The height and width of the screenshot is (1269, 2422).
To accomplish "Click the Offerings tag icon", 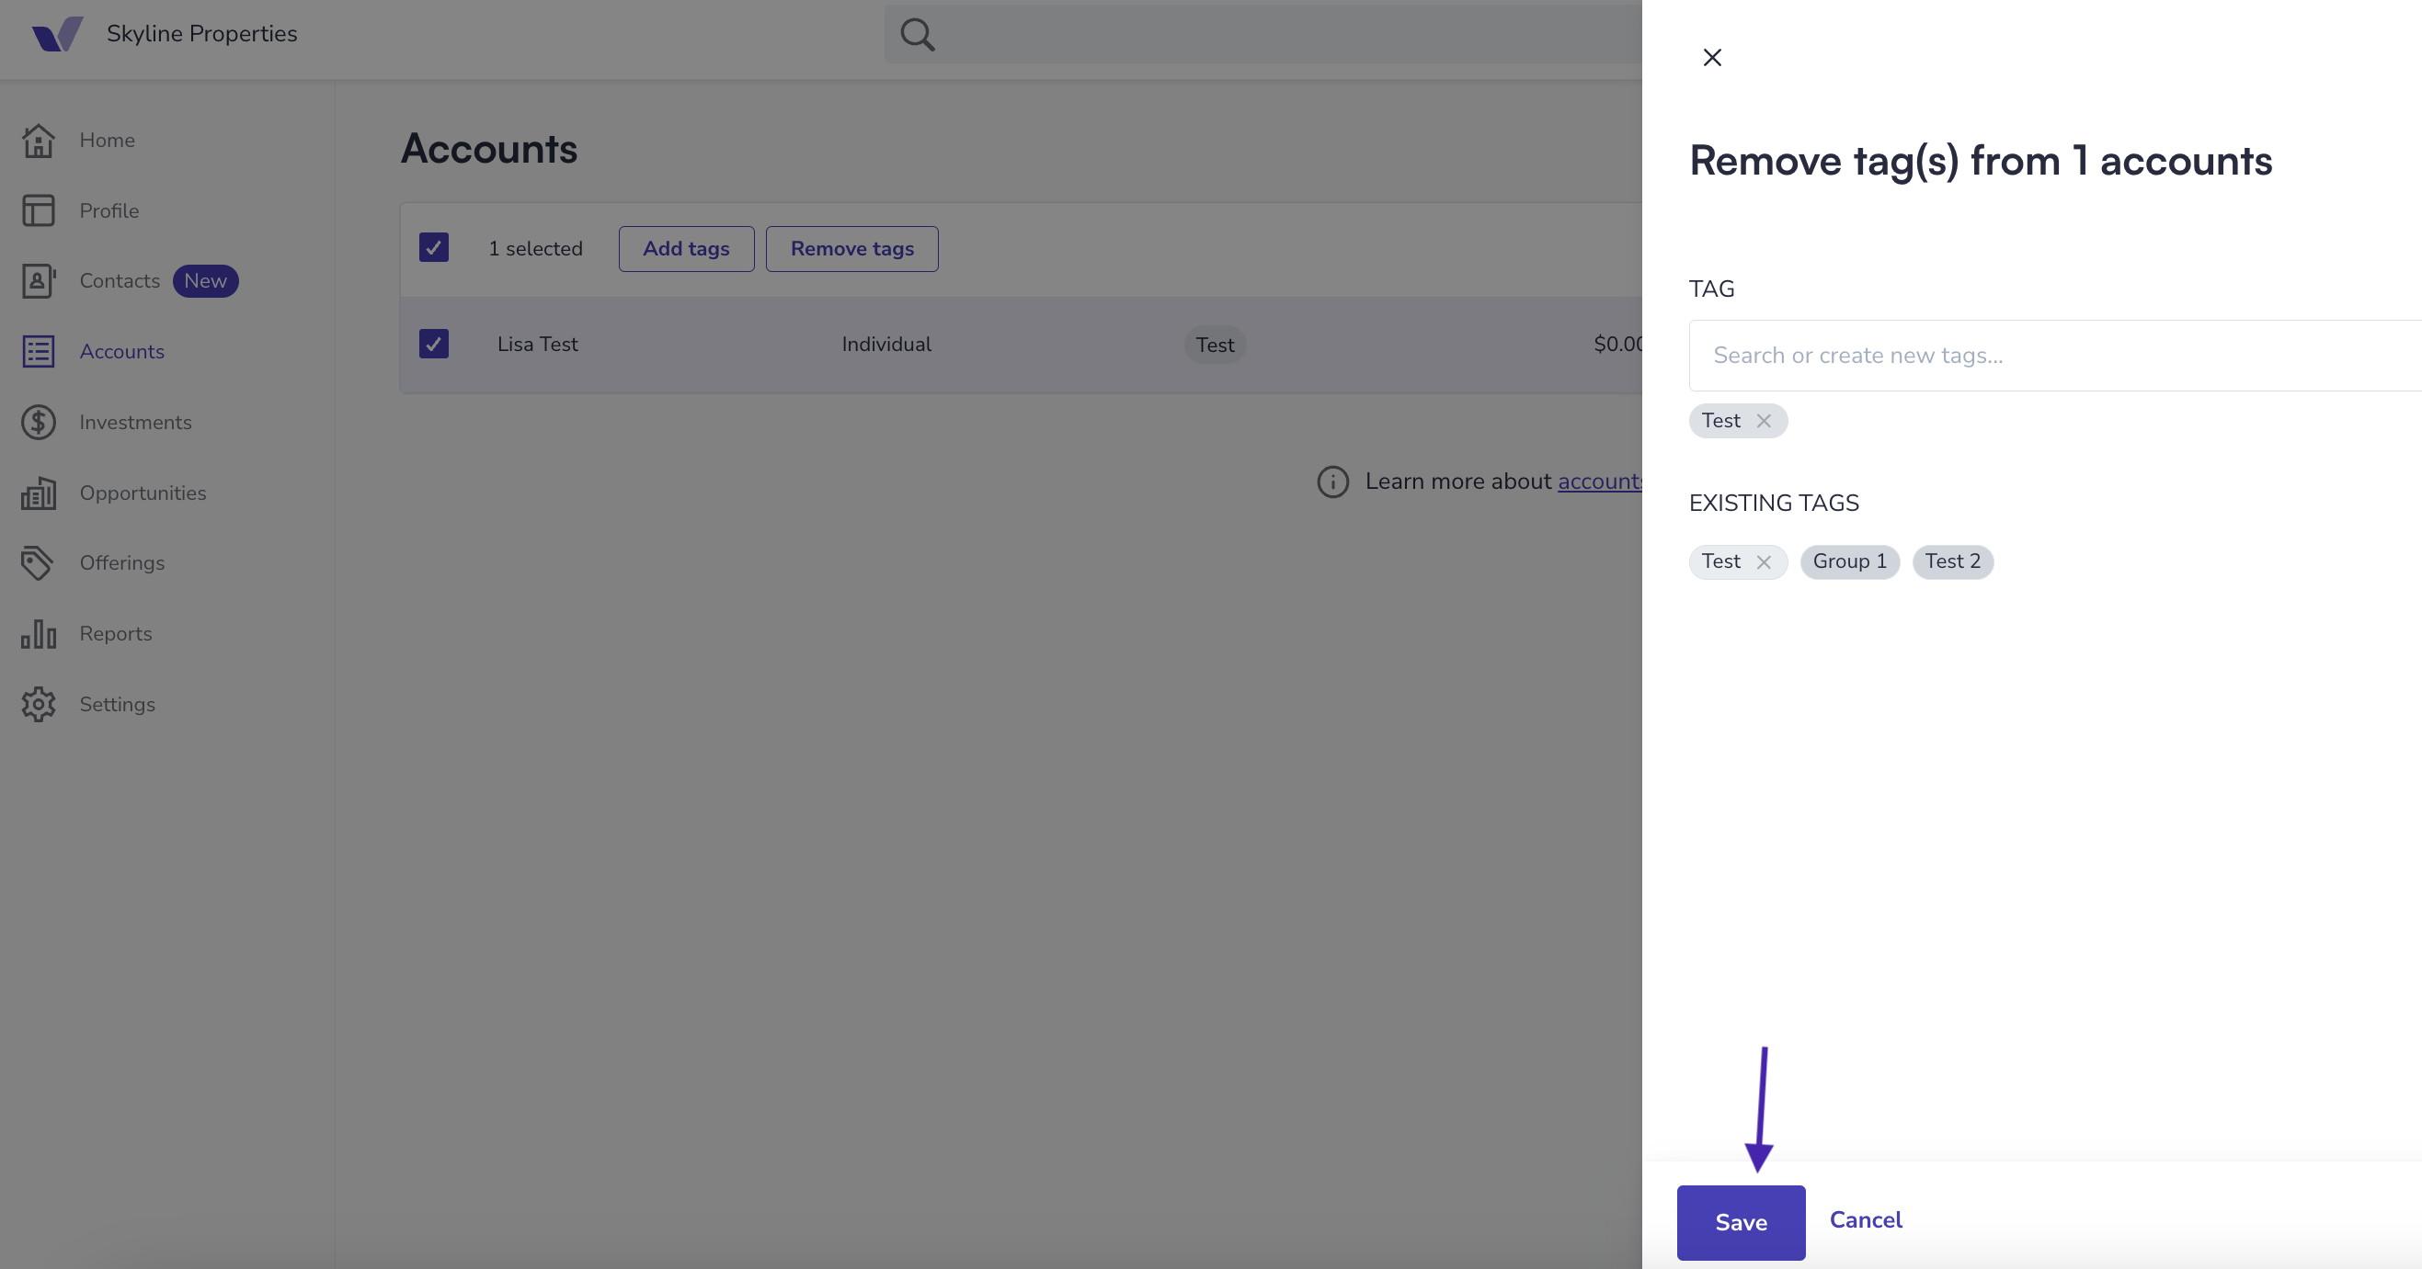I will coord(39,562).
